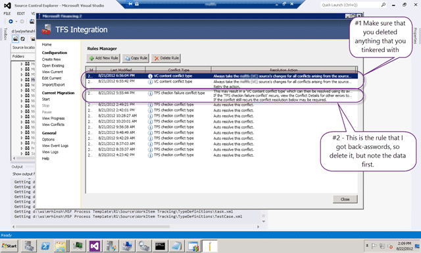421x253 pixels.
Task: Open the Import/Export link
Action: point(53,85)
